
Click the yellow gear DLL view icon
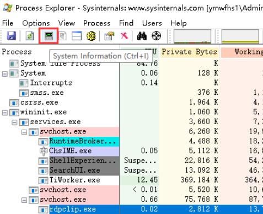(91, 36)
